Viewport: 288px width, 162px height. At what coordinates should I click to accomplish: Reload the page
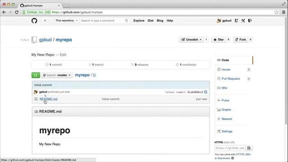click(x=17, y=12)
